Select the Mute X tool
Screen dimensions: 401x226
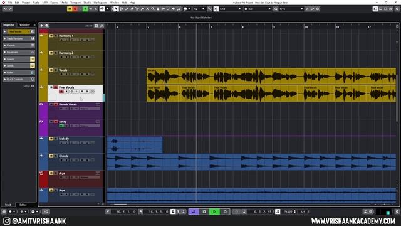tap(148, 9)
